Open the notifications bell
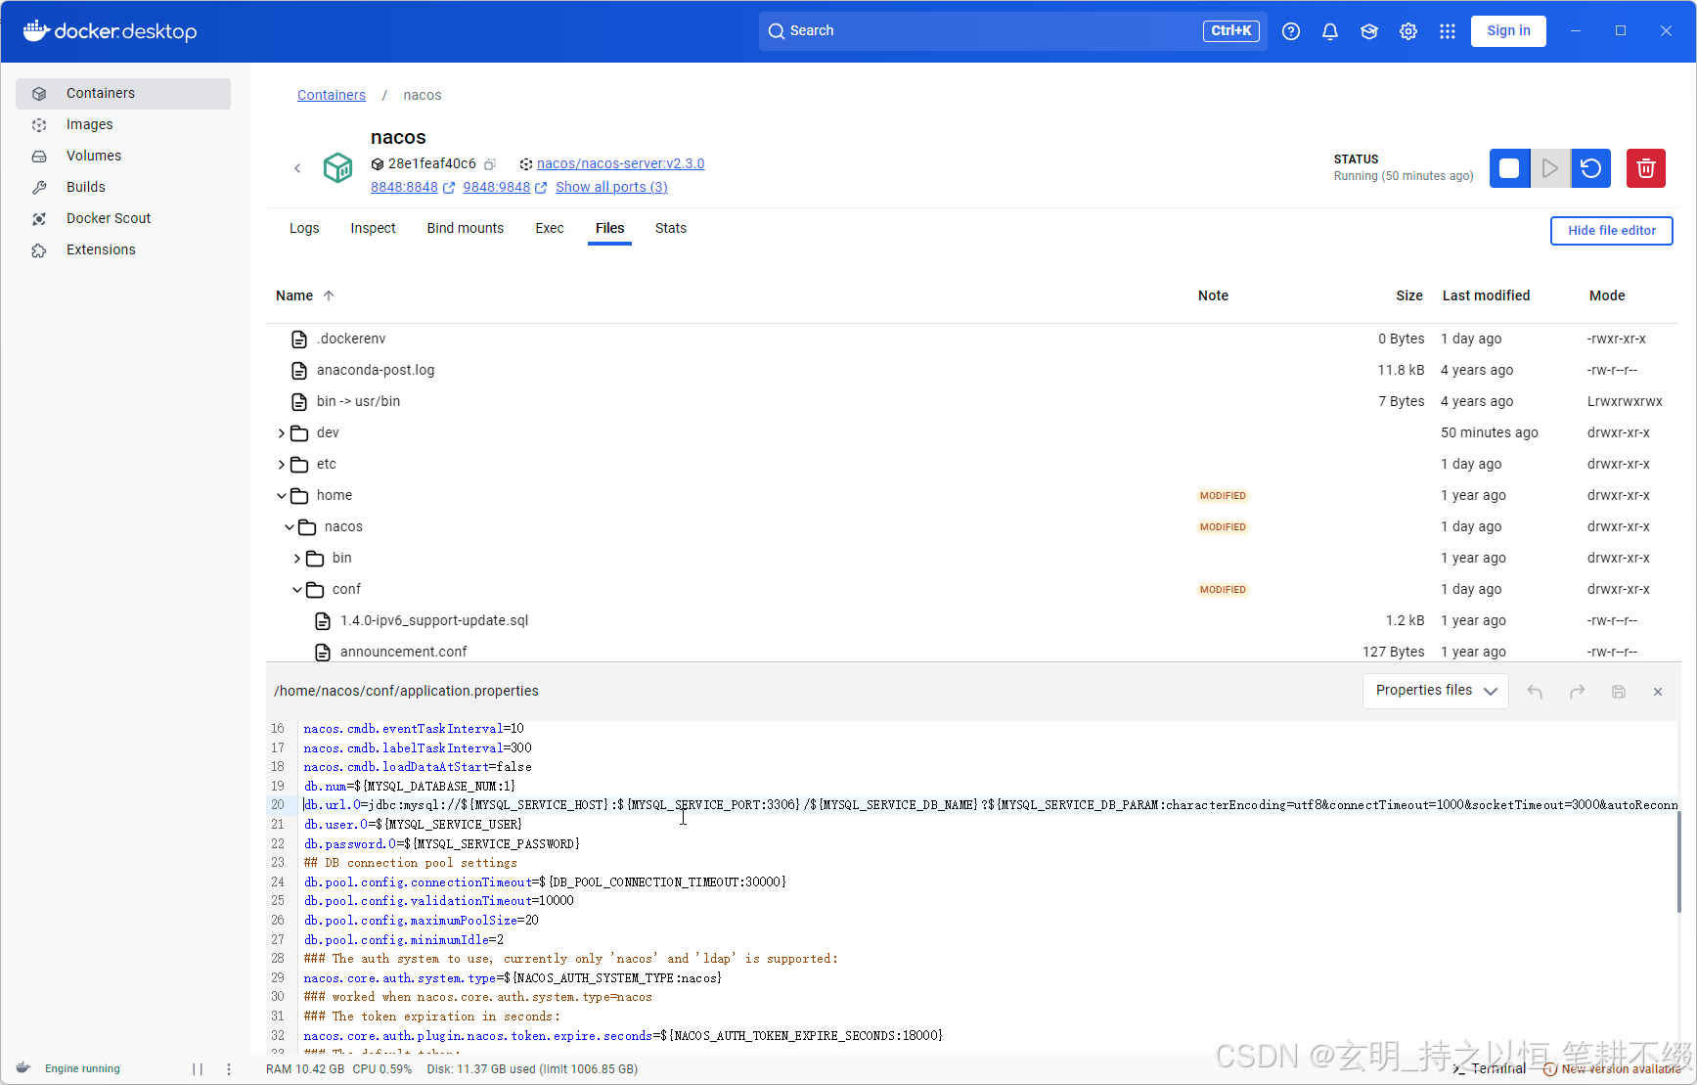1697x1085 pixels. point(1329,30)
